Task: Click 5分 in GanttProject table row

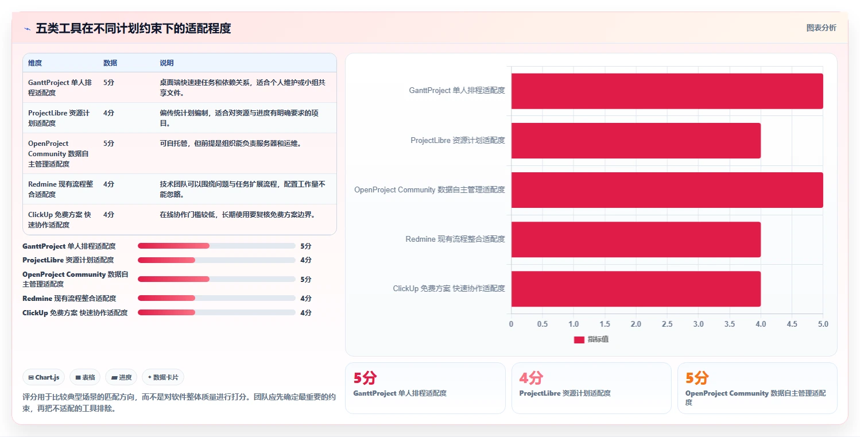Action: click(109, 83)
